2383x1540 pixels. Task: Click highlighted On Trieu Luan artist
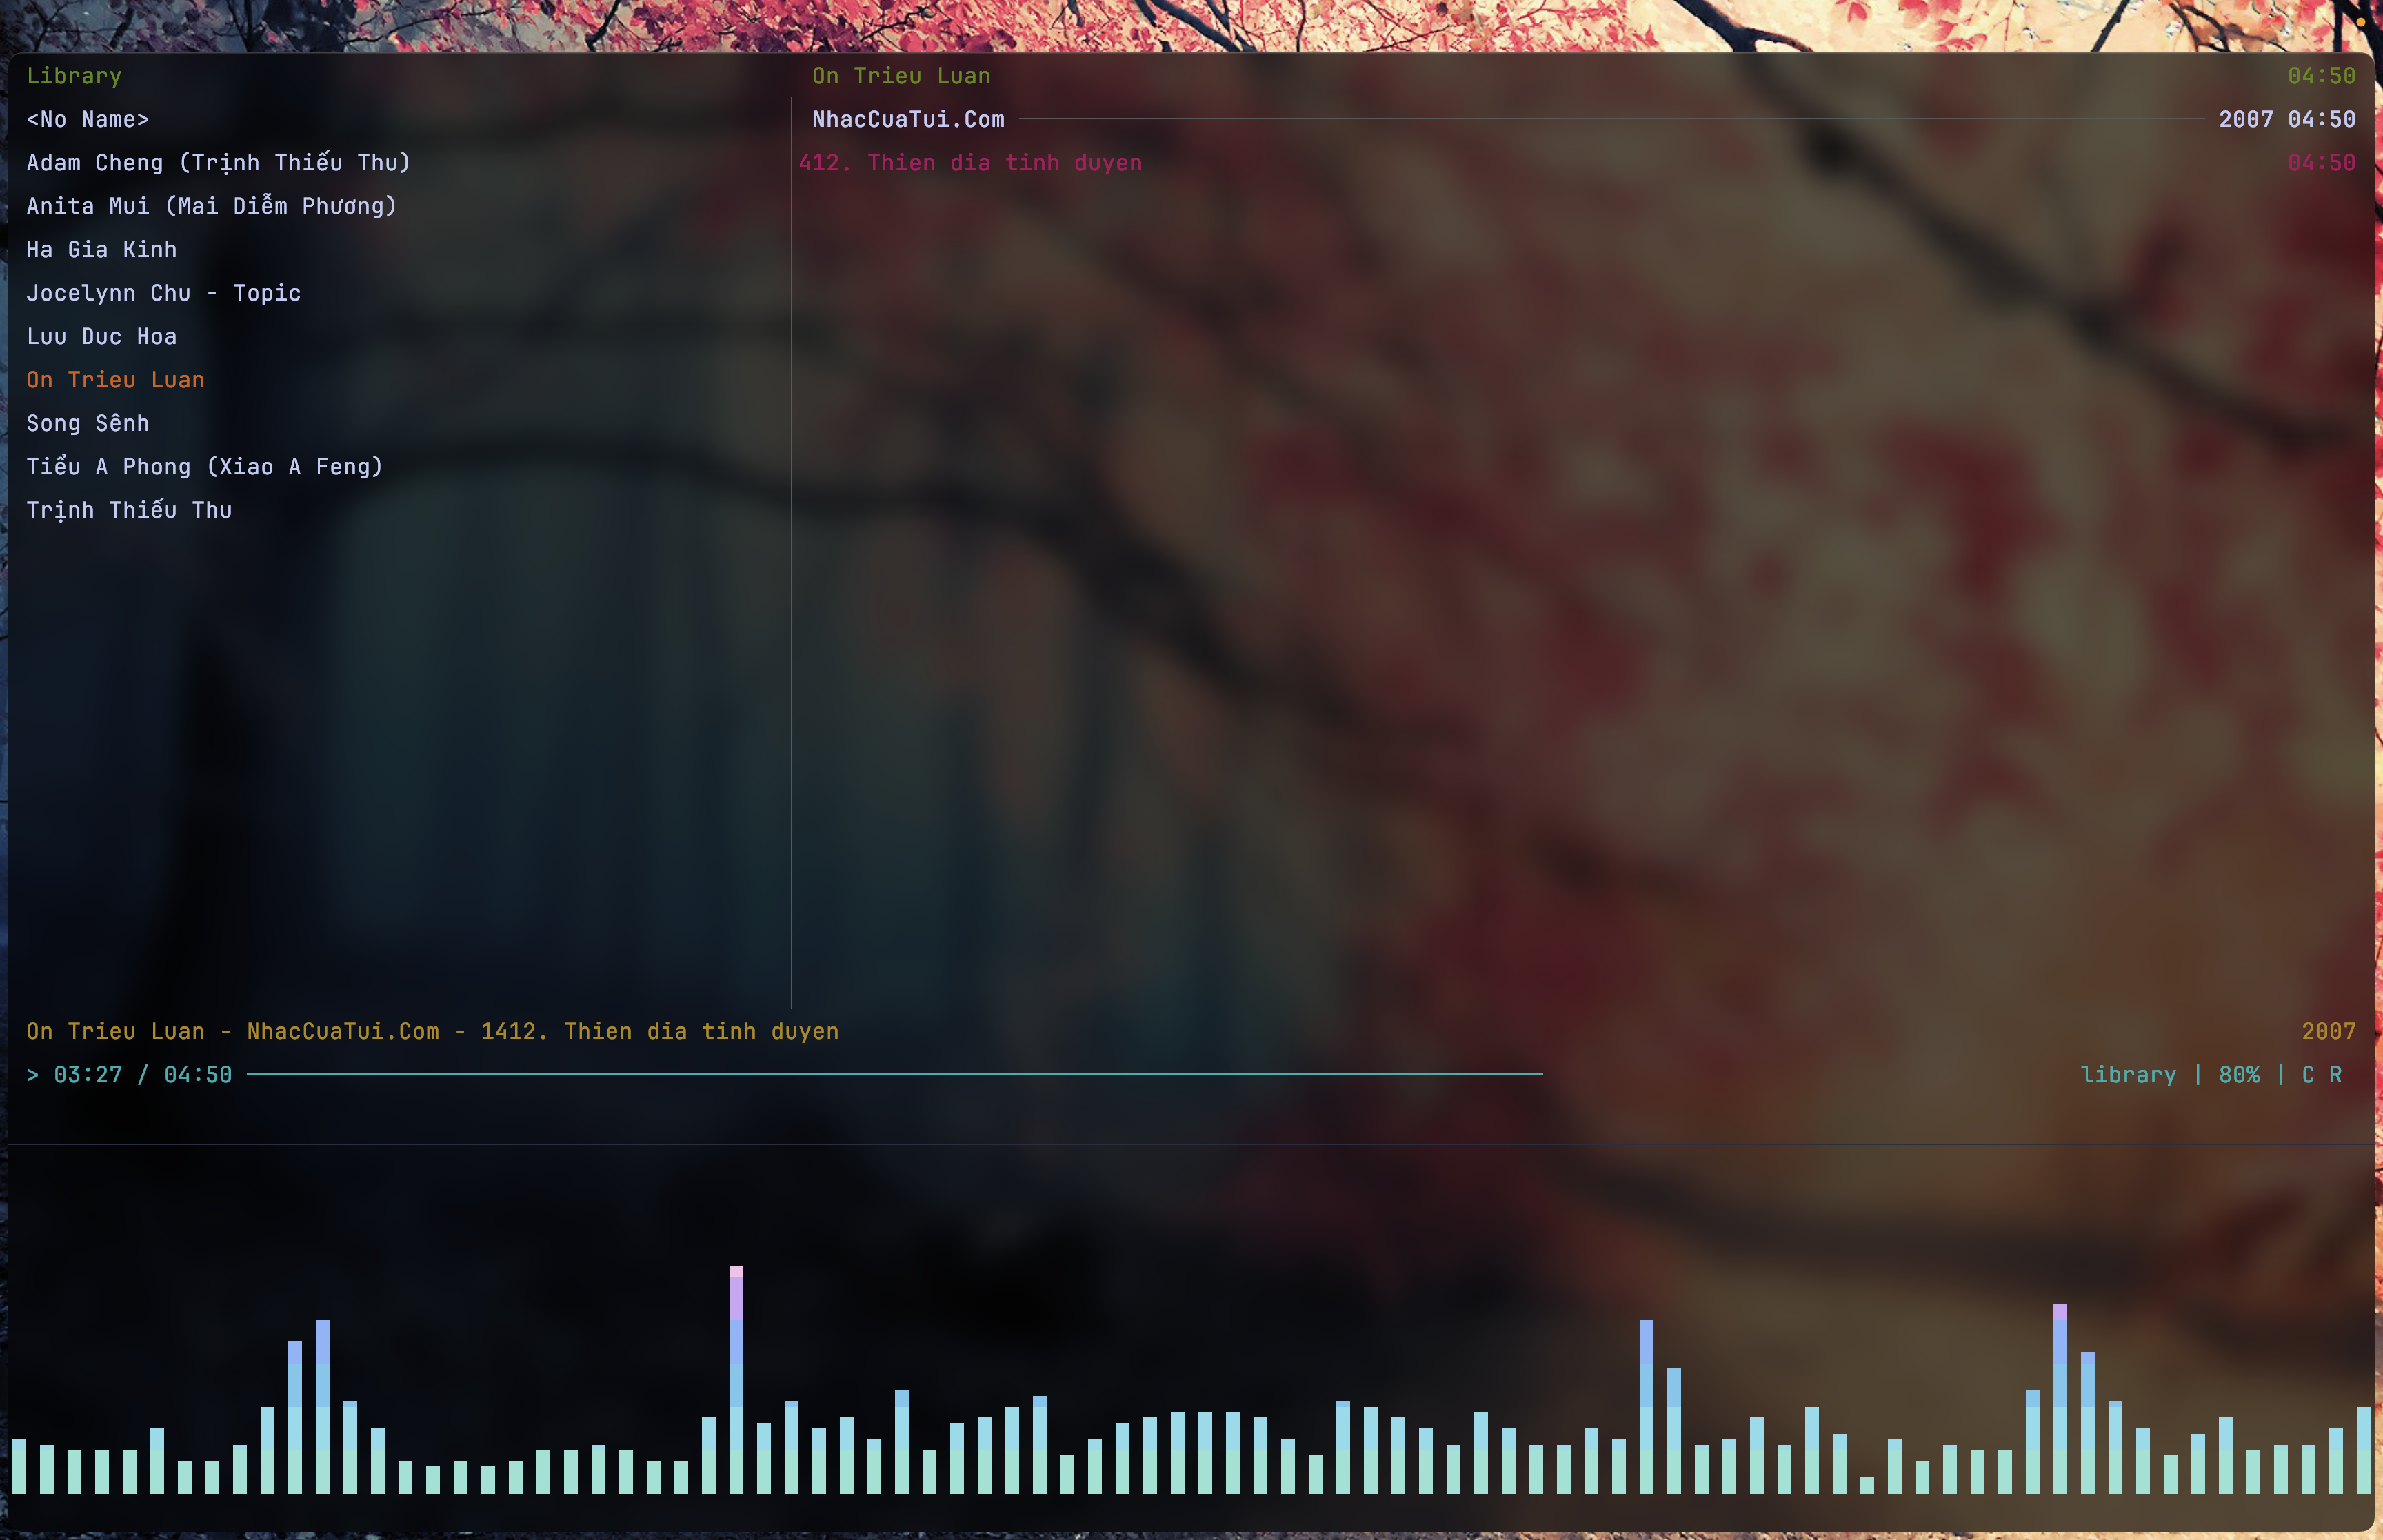tap(115, 380)
